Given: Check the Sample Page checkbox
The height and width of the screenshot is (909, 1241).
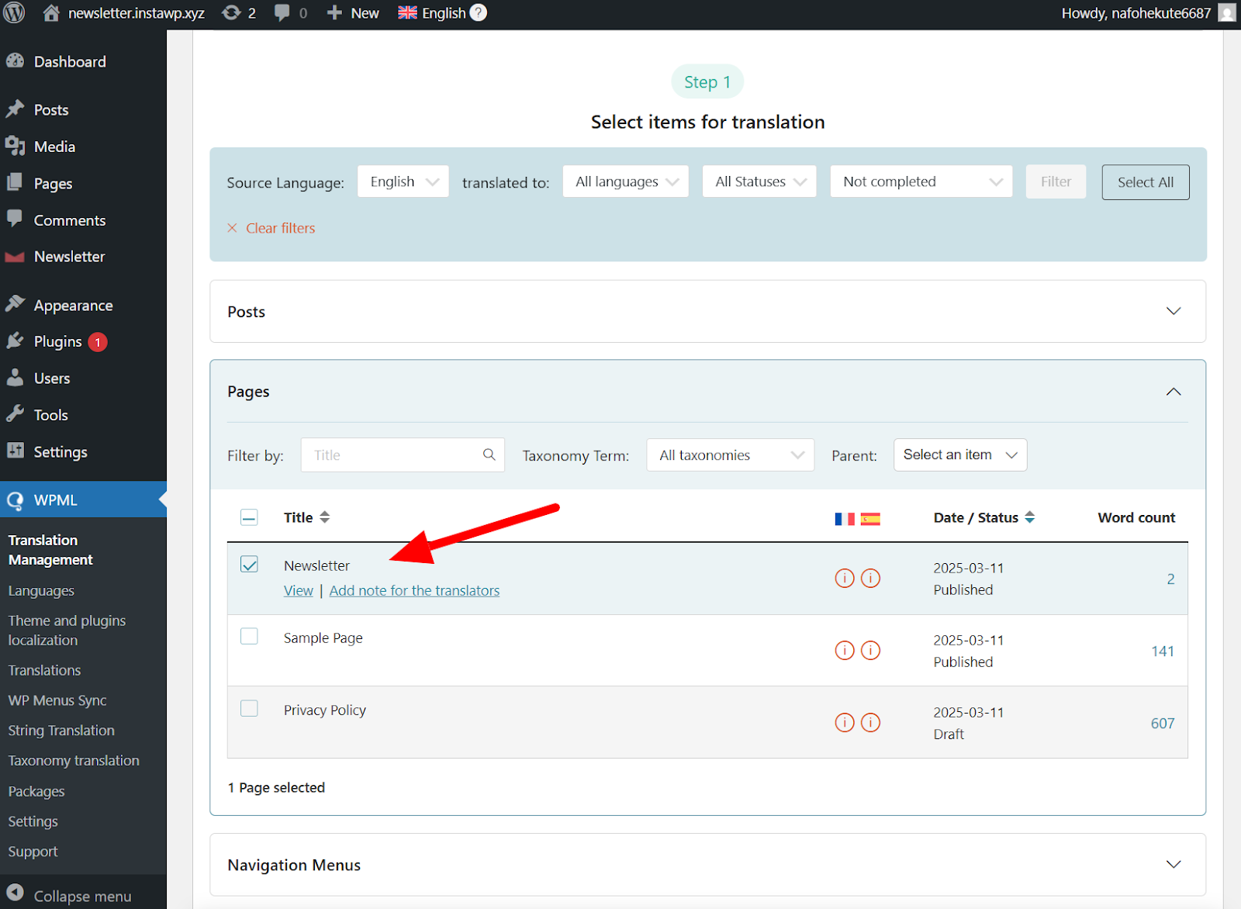Looking at the screenshot, I should pos(249,637).
